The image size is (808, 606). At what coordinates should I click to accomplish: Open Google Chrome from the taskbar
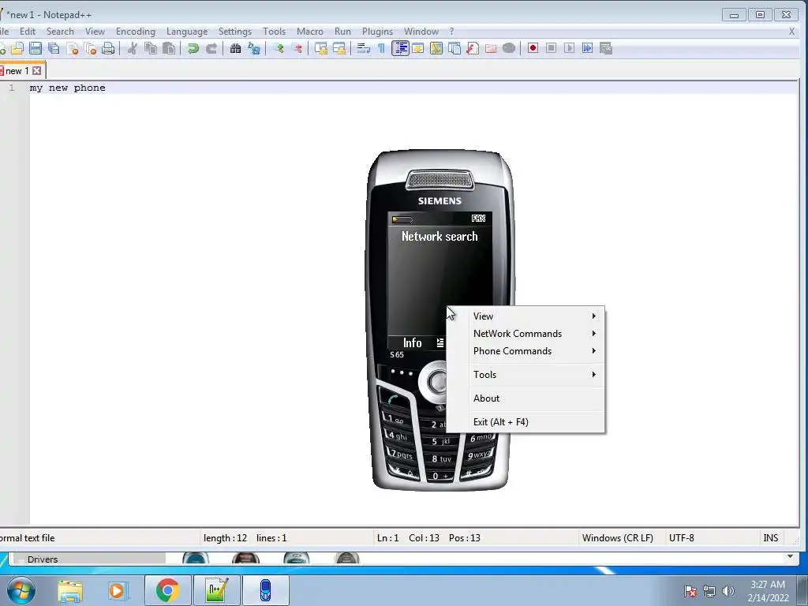point(167,590)
